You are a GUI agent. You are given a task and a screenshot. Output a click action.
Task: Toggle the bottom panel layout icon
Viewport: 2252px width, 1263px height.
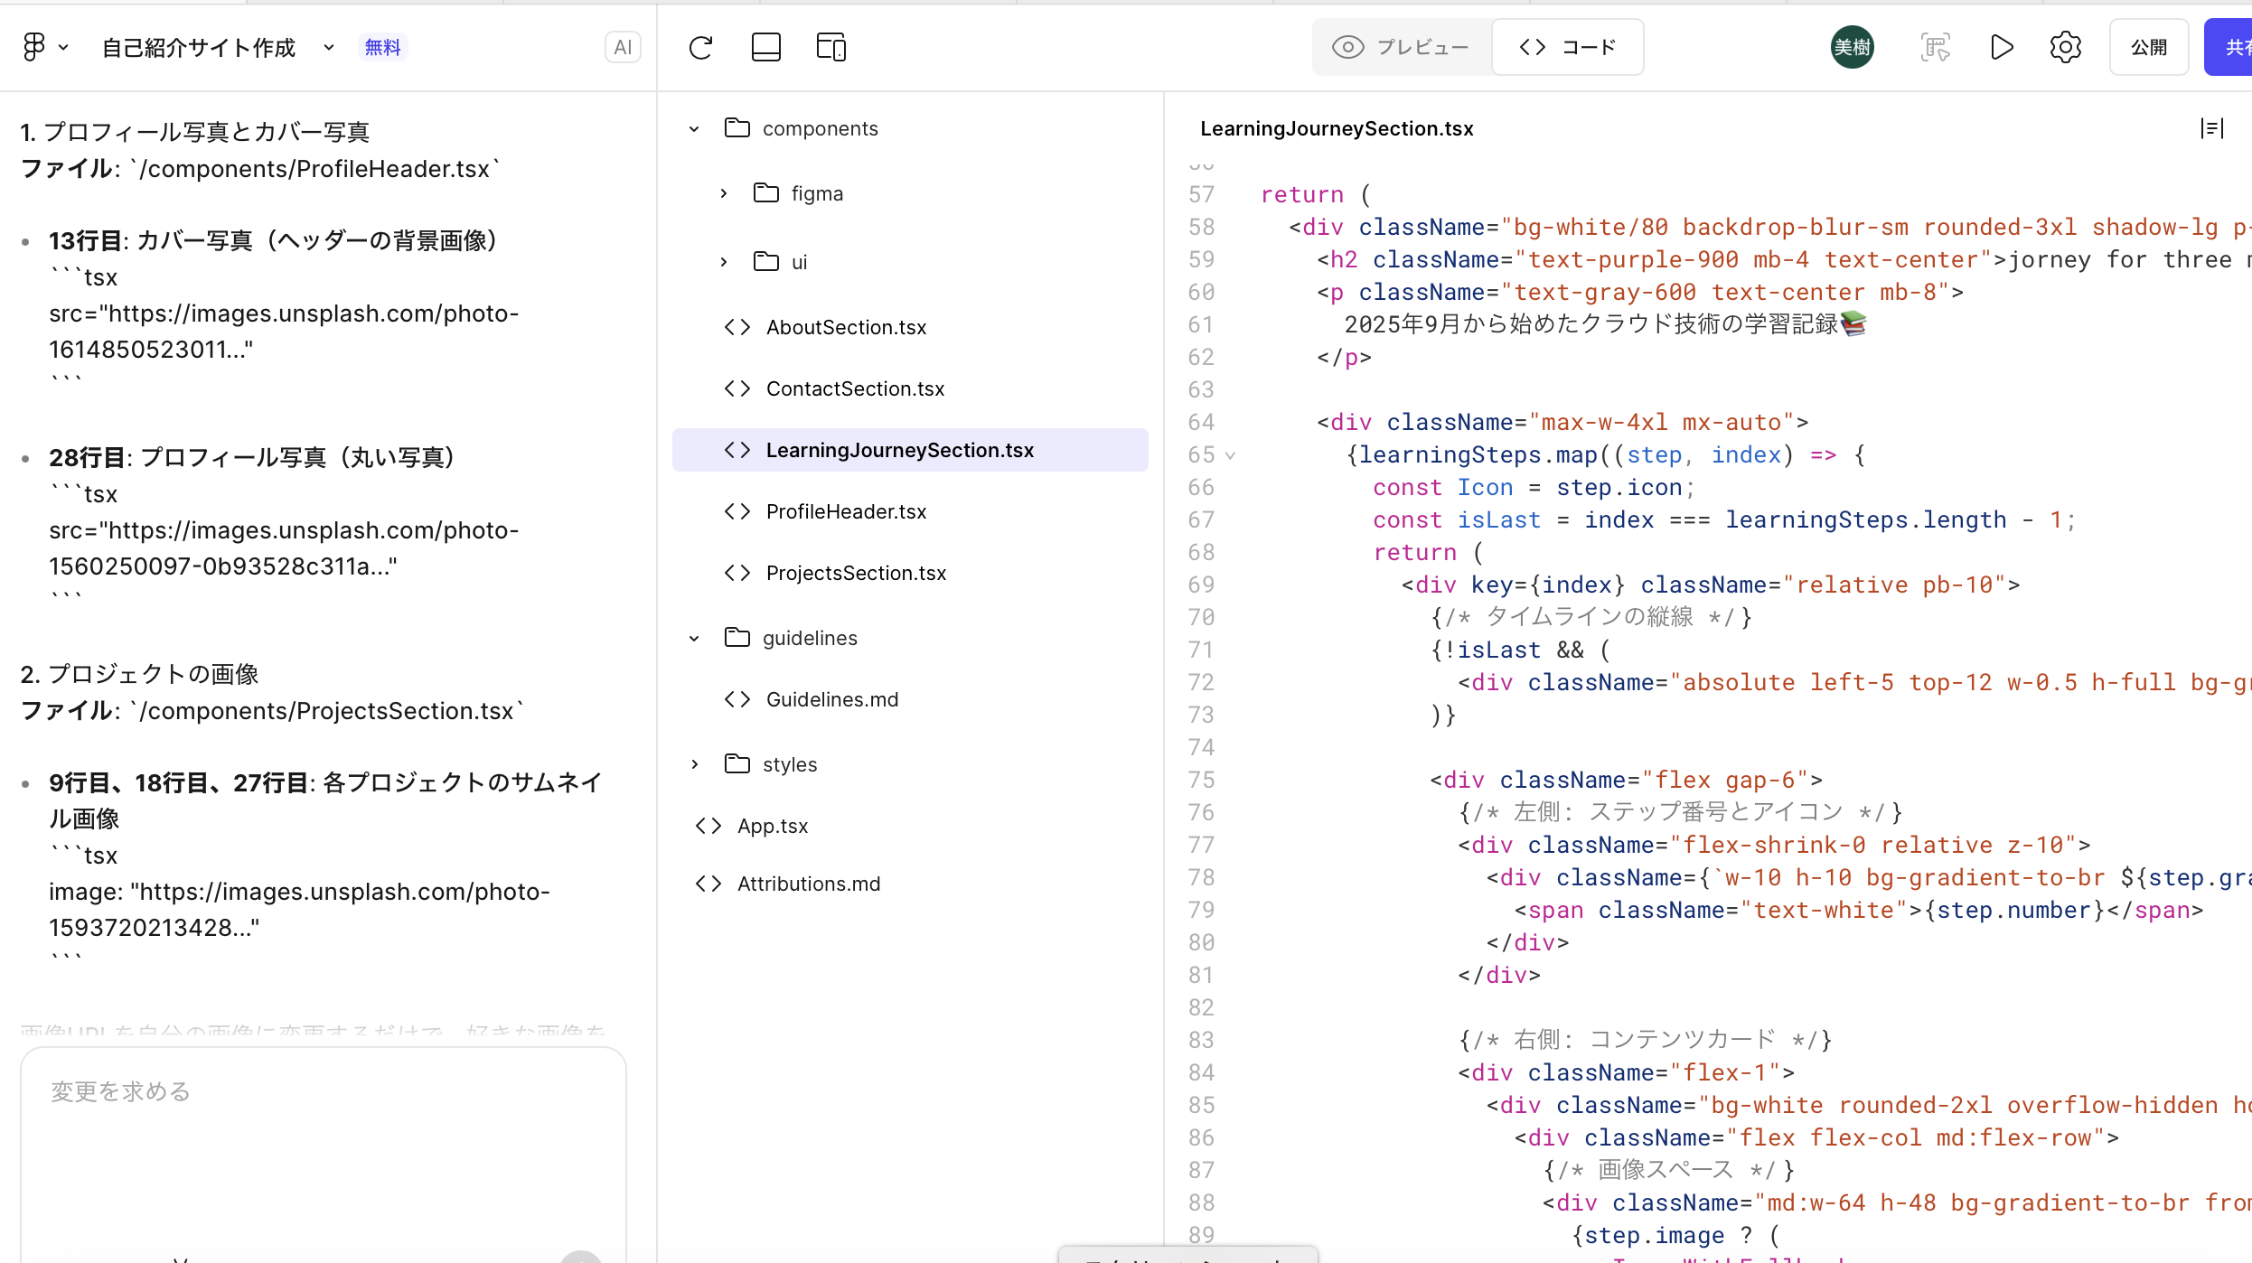765,47
